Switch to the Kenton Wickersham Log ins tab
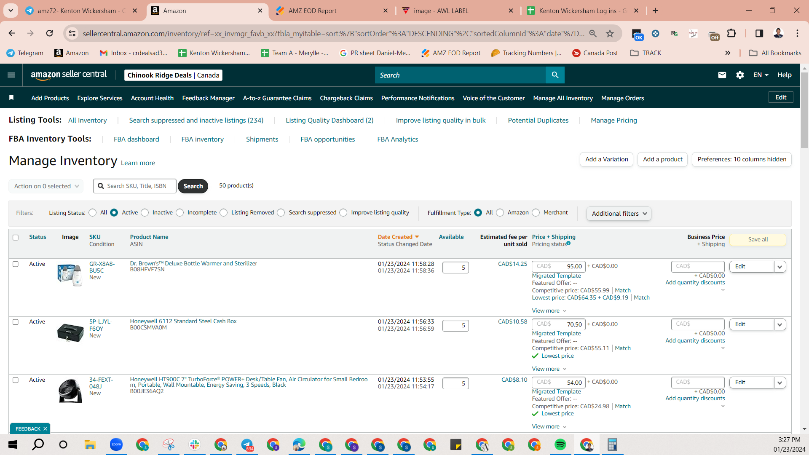 pyautogui.click(x=583, y=11)
